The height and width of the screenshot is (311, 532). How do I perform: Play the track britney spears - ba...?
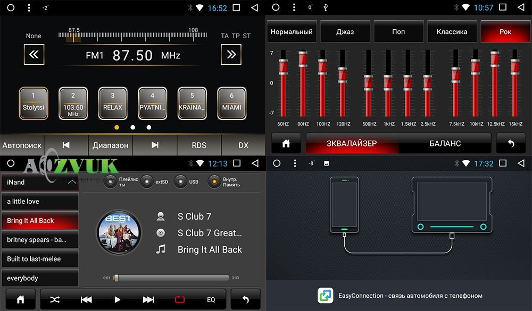pos(40,239)
